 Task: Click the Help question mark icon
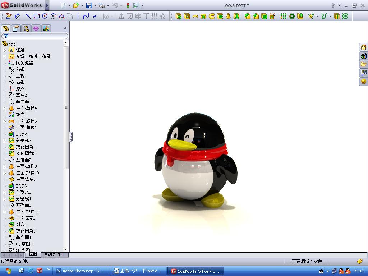(333, 5)
